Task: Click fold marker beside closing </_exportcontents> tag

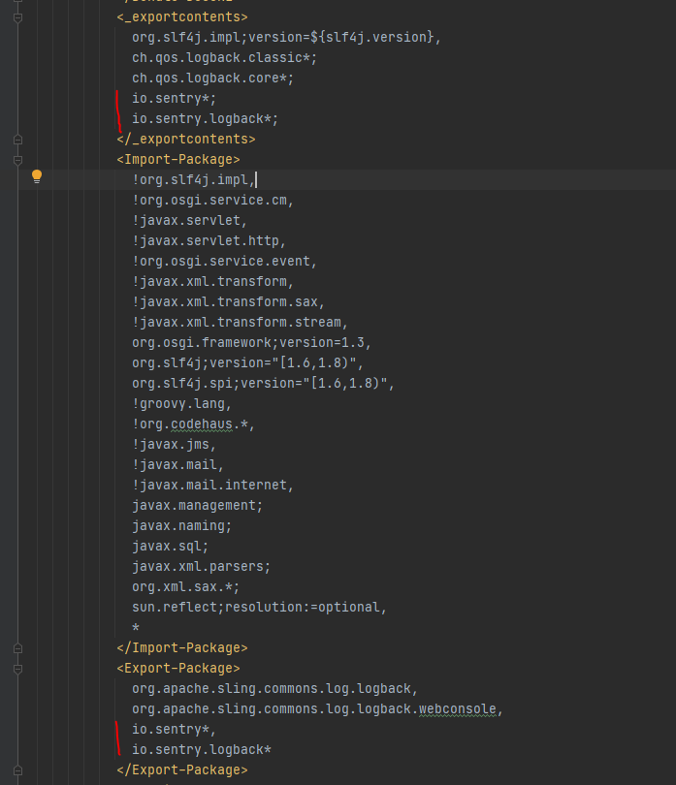Action: 17,139
